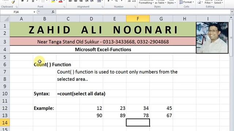234x131 pixels.
Task: Center text horizontally
Action: pos(76,1)
